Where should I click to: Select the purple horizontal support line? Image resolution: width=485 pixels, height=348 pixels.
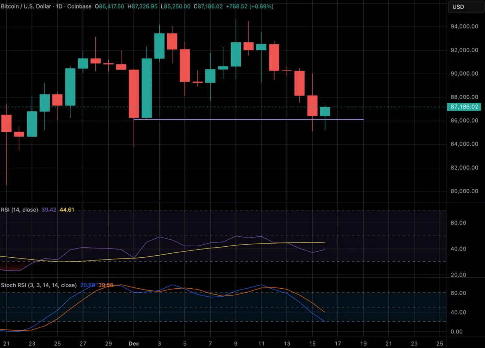coord(242,119)
